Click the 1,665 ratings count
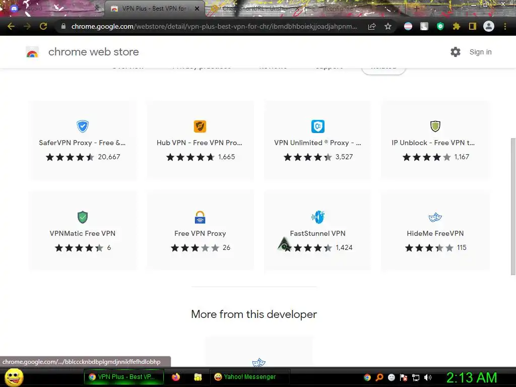Image resolution: width=516 pixels, height=387 pixels. [x=227, y=157]
